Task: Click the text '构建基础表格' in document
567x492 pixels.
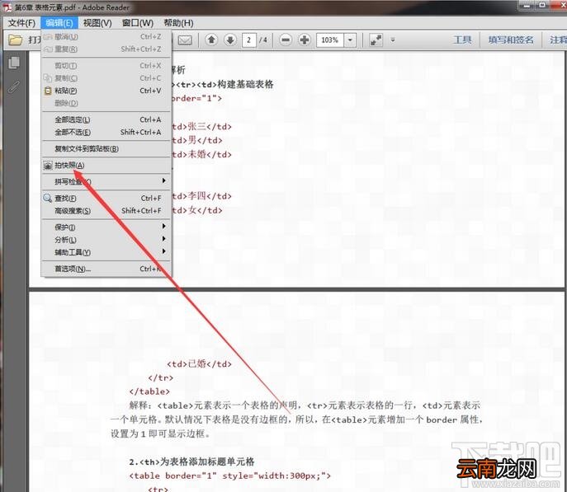Action: pos(245,84)
